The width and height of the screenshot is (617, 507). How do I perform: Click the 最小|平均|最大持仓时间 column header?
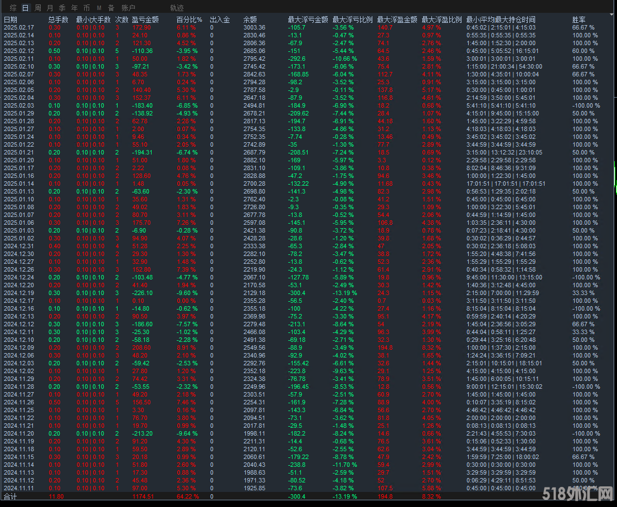tap(501, 20)
